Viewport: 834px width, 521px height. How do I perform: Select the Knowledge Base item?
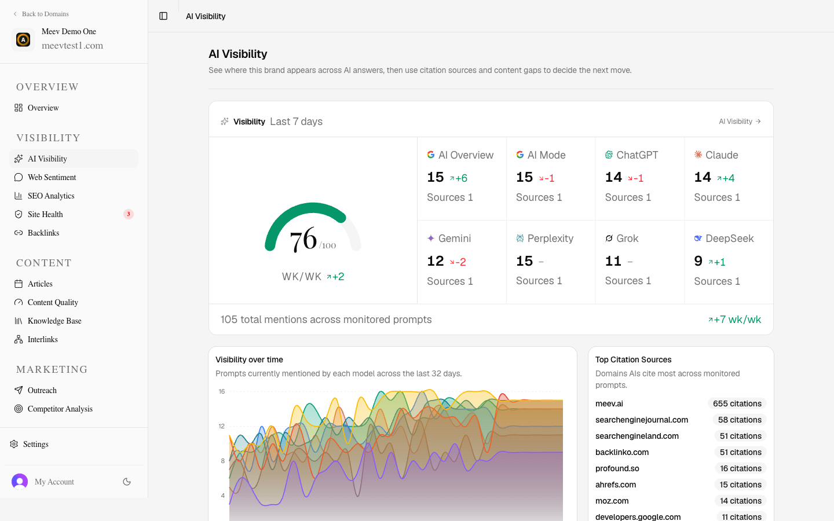[x=74, y=321]
